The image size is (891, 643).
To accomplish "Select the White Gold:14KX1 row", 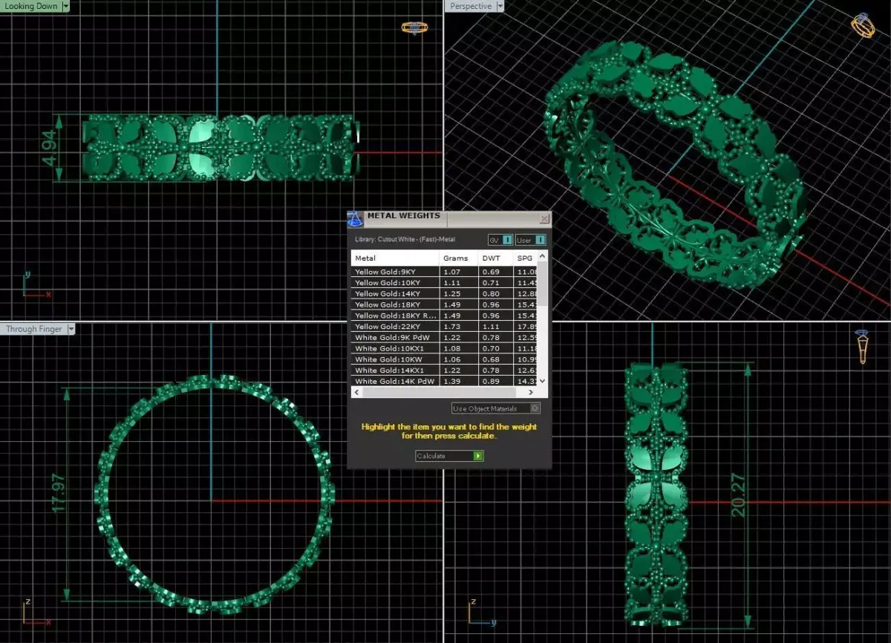I will tap(444, 371).
